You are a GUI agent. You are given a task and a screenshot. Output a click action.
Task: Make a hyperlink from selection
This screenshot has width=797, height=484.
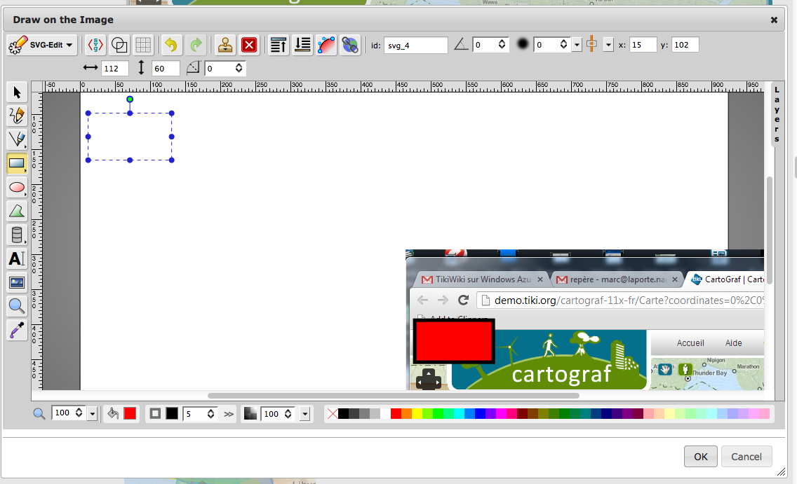point(350,45)
